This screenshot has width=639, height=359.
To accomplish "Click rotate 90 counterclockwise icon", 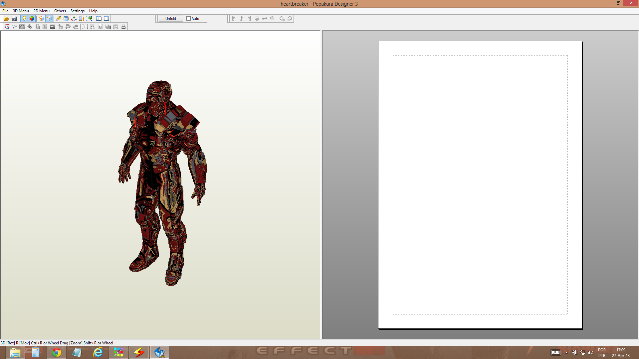I will click(x=282, y=19).
